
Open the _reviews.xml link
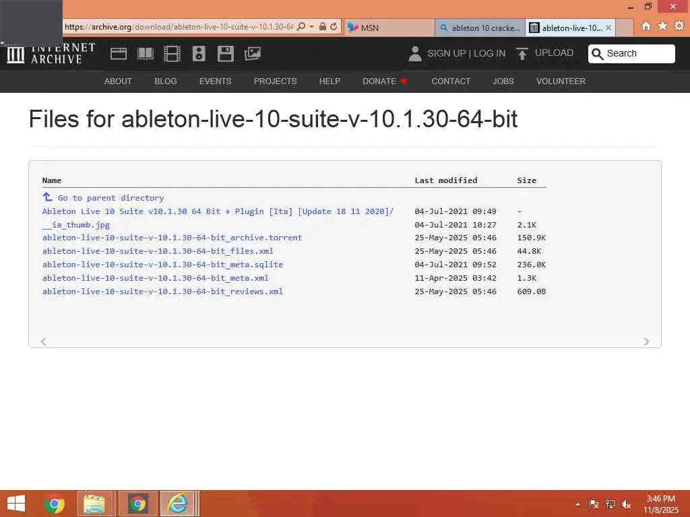(162, 291)
